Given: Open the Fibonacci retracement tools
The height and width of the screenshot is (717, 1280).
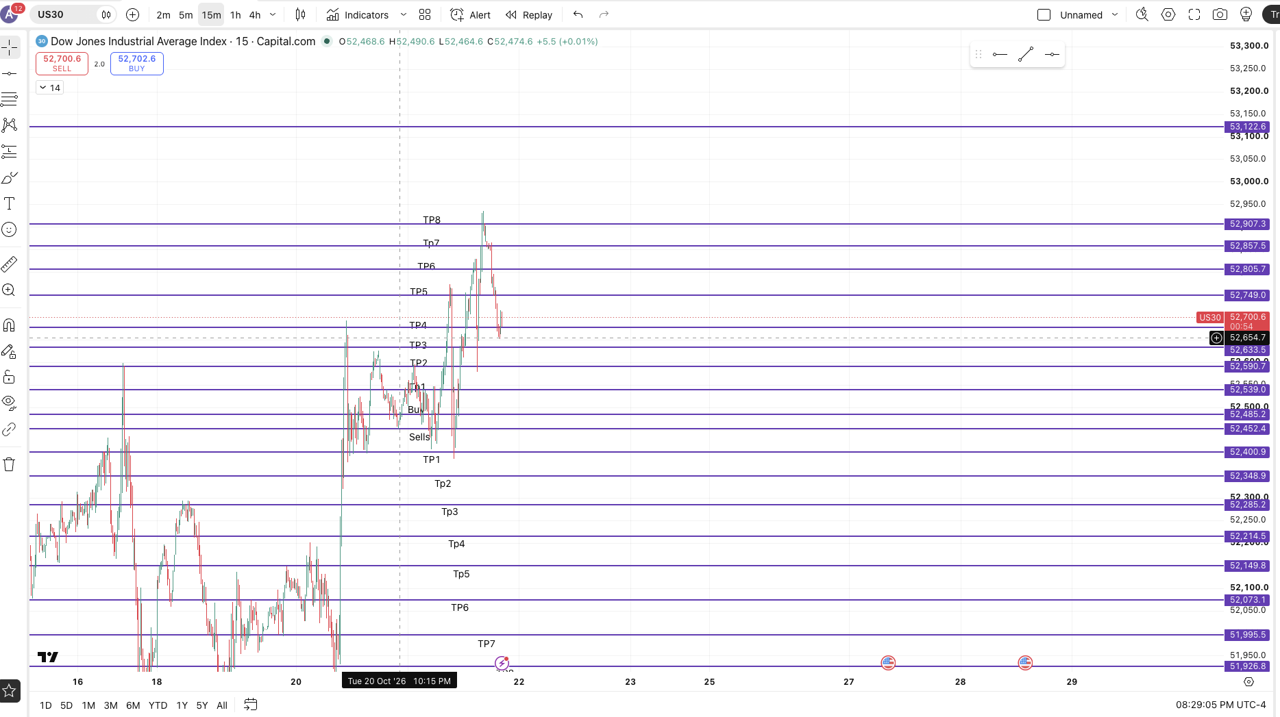Looking at the screenshot, I should pyautogui.click(x=10, y=99).
